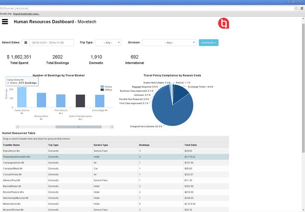Click the date range input field

point(52,42)
